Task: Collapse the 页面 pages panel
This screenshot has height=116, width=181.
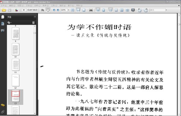Action: click(35, 17)
